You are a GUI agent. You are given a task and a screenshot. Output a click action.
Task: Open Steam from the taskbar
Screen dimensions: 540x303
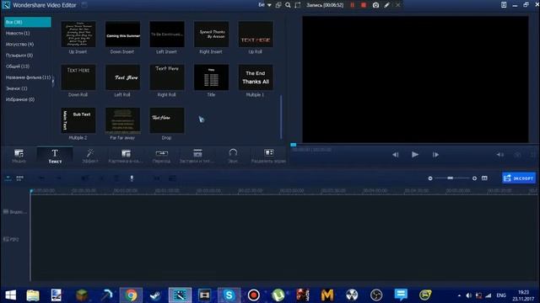(x=155, y=295)
